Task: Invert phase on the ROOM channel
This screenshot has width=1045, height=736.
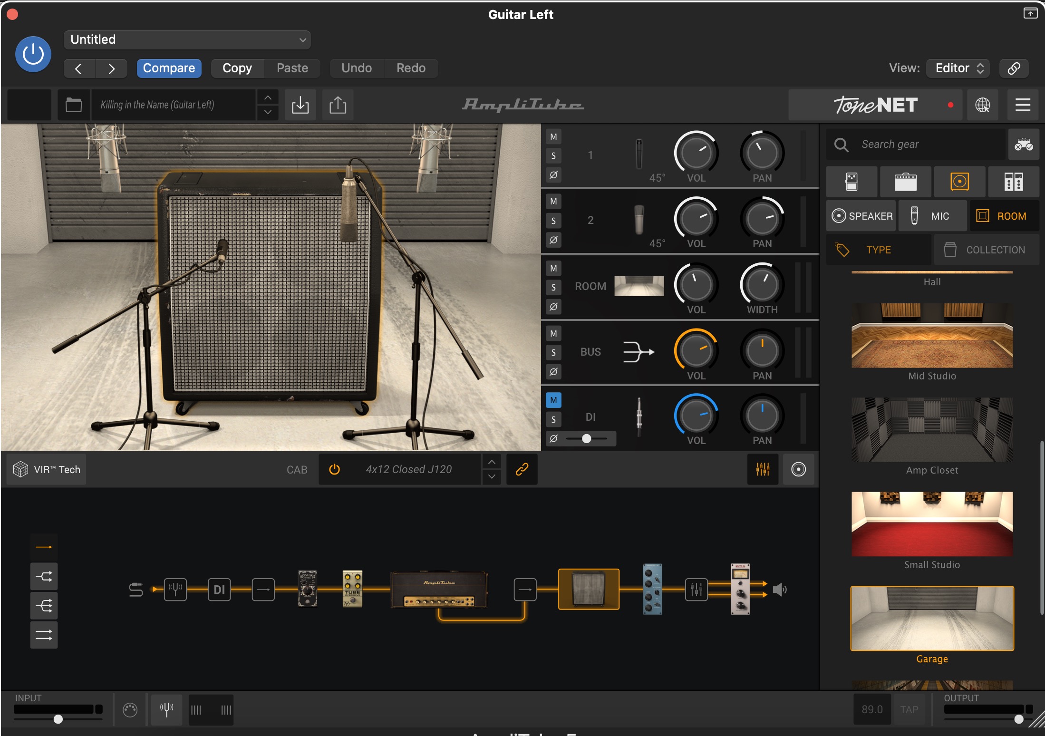Action: coord(553,307)
